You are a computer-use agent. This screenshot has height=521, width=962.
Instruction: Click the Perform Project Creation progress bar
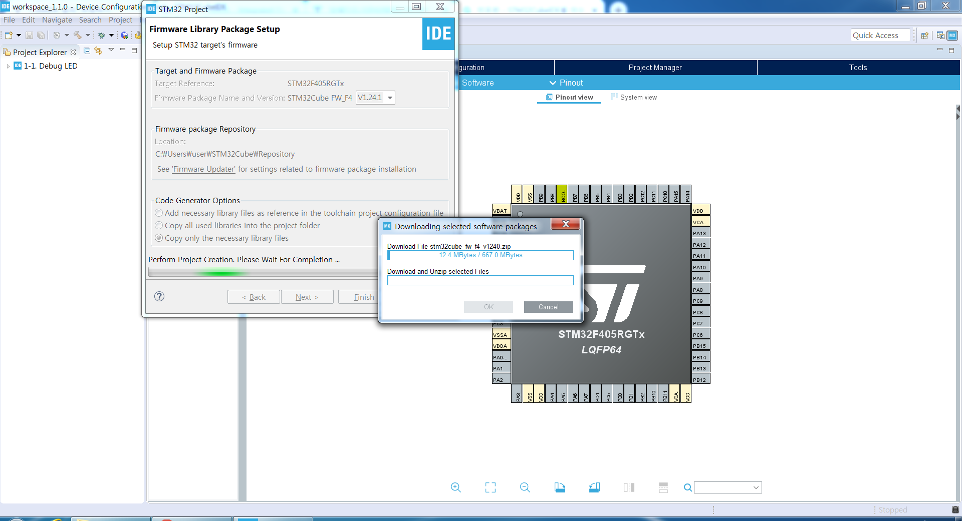(x=263, y=272)
